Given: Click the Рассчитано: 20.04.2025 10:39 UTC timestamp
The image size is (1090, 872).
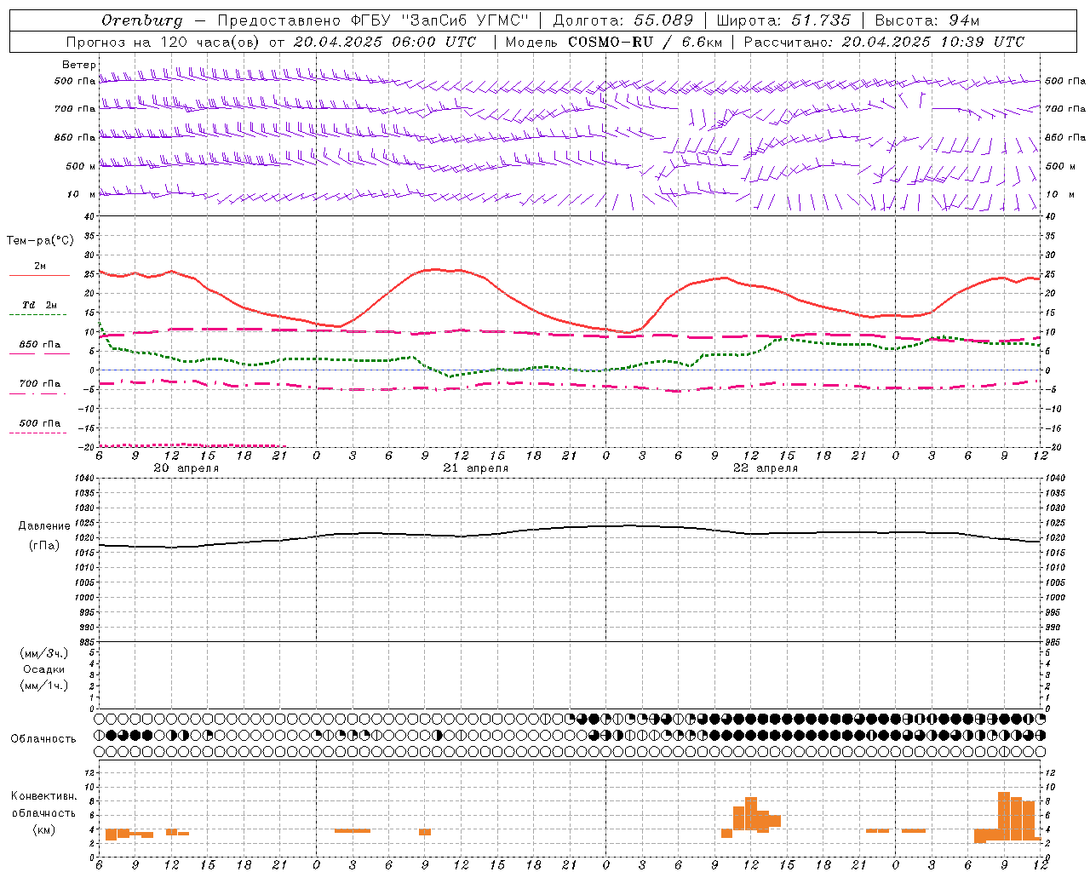Looking at the screenshot, I should (884, 42).
